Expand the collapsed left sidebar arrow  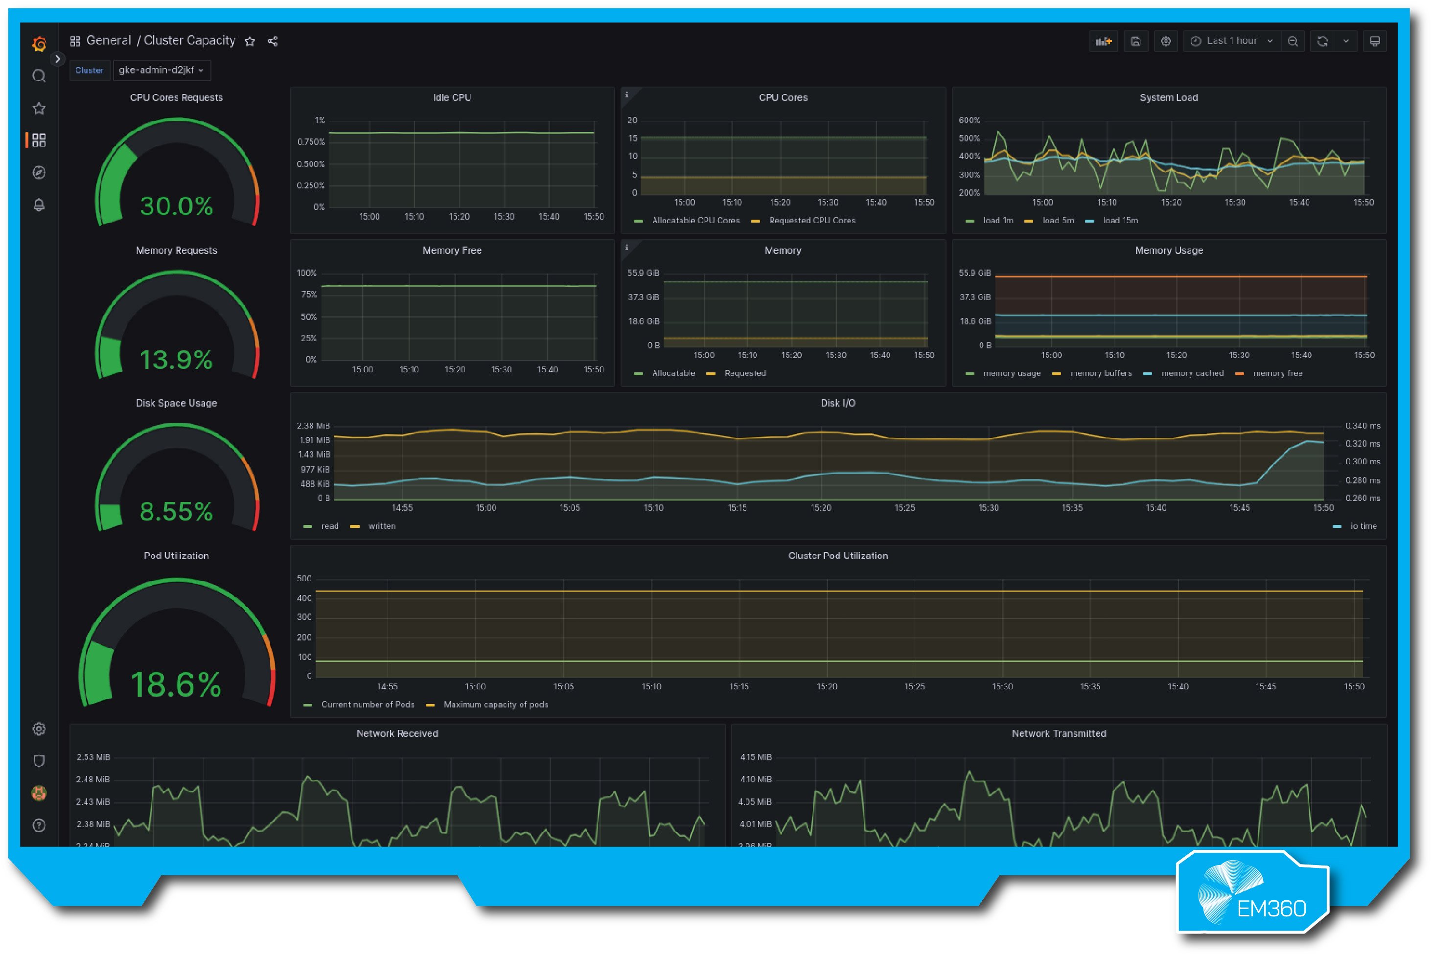click(58, 59)
